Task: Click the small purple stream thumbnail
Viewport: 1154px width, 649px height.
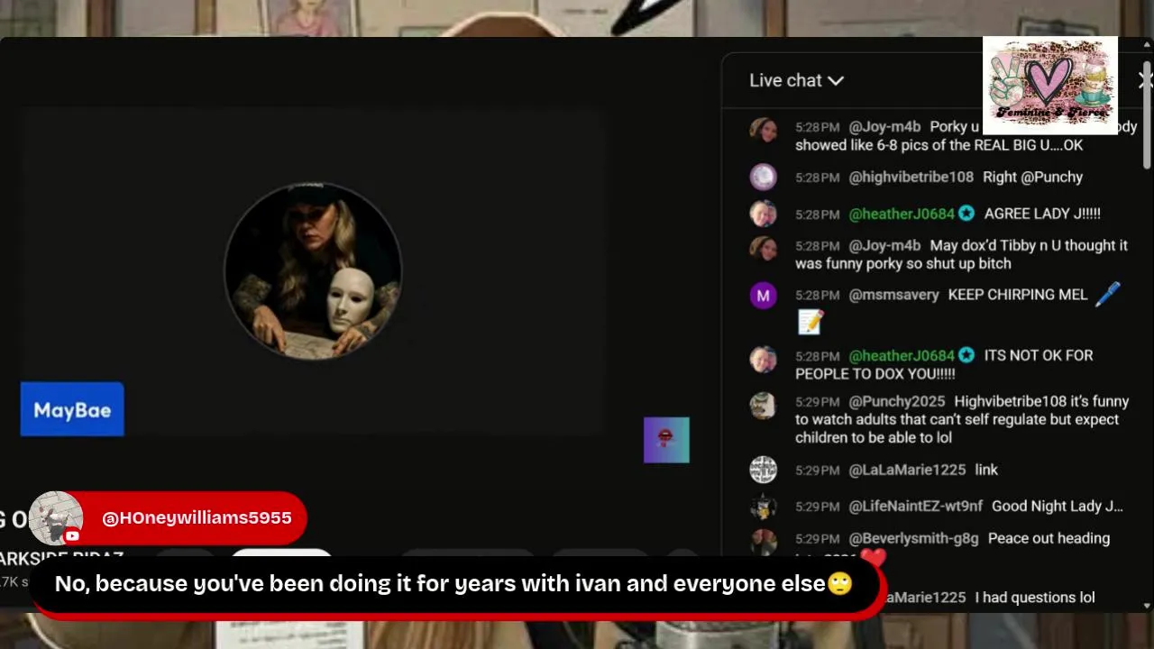Action: (666, 440)
